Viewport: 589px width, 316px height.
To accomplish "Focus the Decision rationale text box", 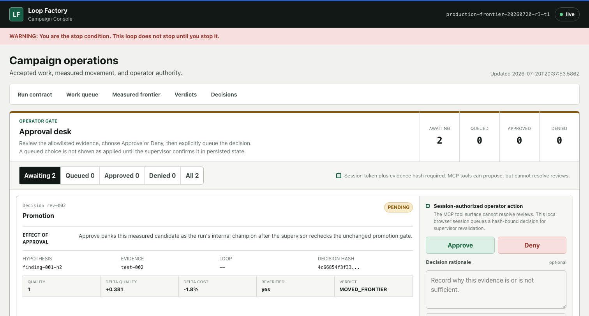I will click(x=496, y=290).
